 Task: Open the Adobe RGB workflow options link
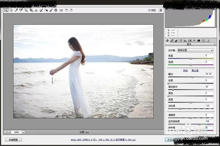[x=103, y=140]
